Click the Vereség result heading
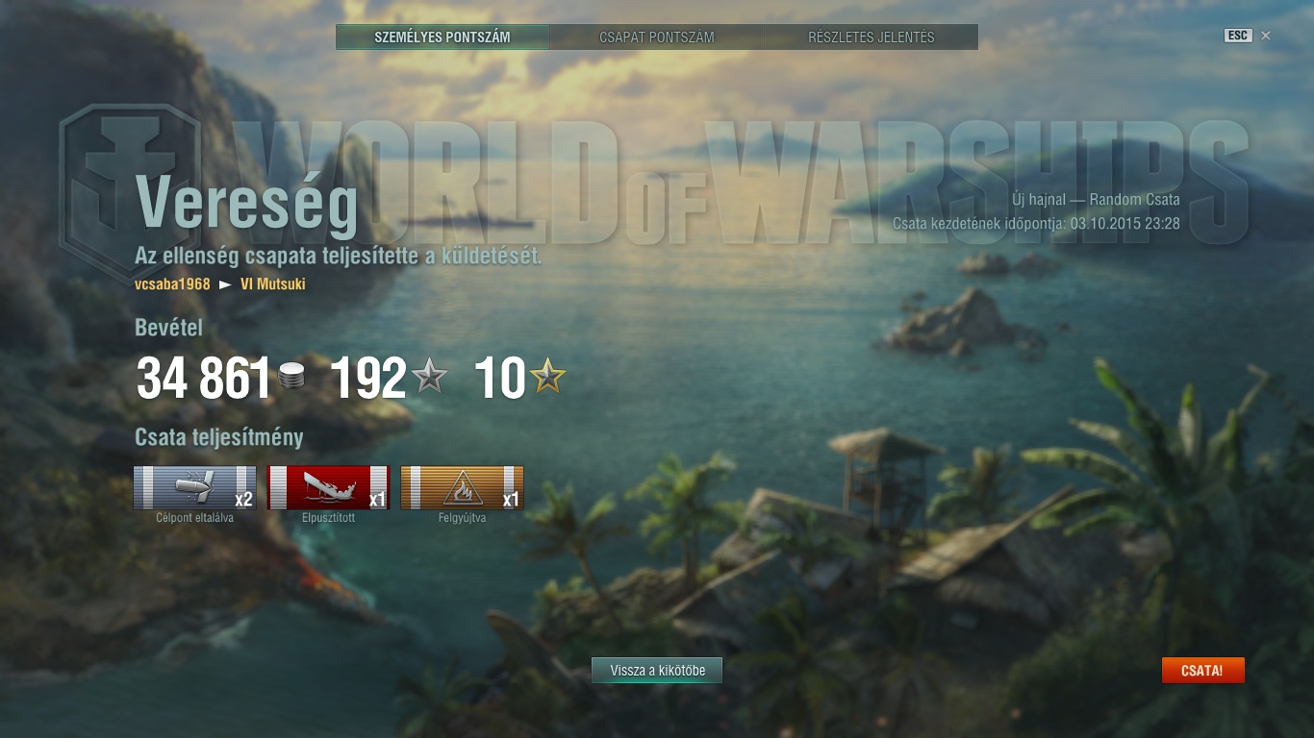Viewport: 1314px width, 738px height. pyautogui.click(x=247, y=205)
